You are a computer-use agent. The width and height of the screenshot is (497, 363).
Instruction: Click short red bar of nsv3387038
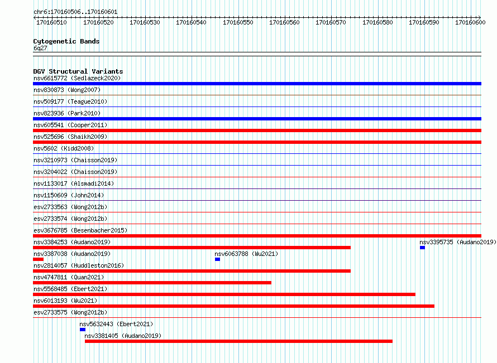click(x=39, y=259)
